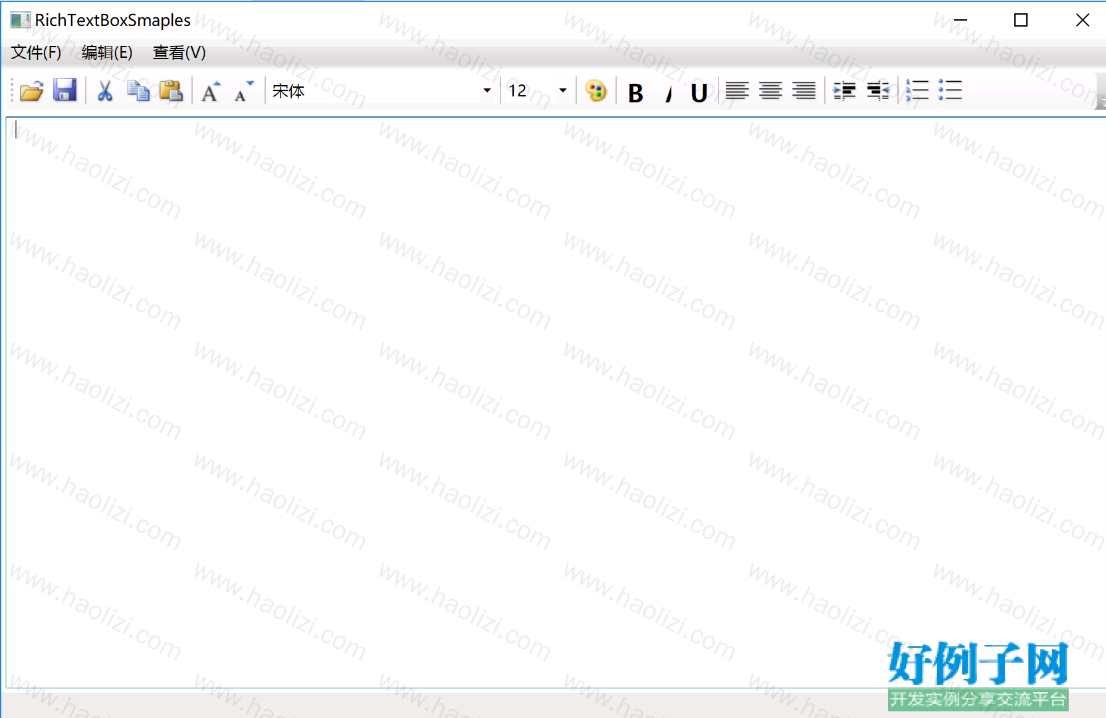1106x718 pixels.
Task: Apply bulleted list formatting
Action: [x=950, y=90]
